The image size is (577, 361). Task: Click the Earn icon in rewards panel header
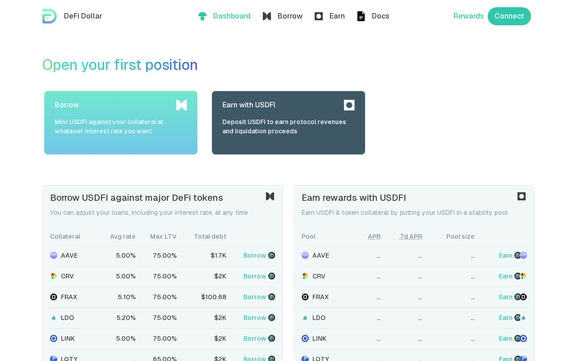(x=522, y=196)
